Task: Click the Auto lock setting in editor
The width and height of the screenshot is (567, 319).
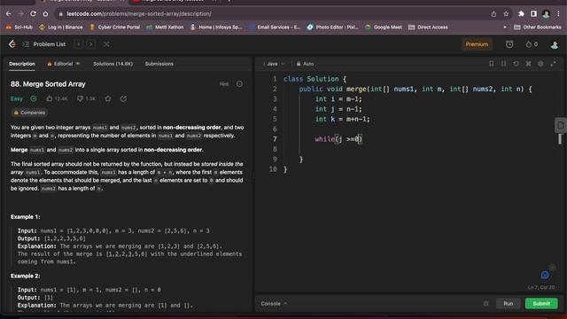Action: pyautogui.click(x=305, y=64)
